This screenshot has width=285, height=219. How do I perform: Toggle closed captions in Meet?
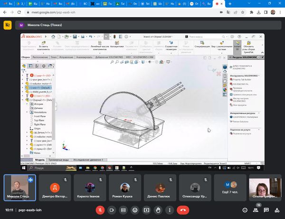click(123, 209)
